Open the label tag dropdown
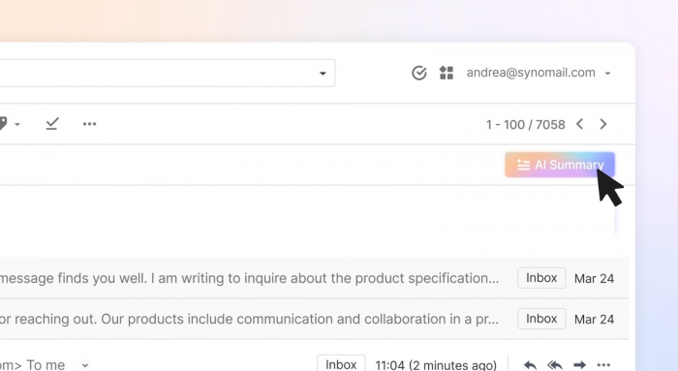The width and height of the screenshot is (678, 371). (x=10, y=124)
